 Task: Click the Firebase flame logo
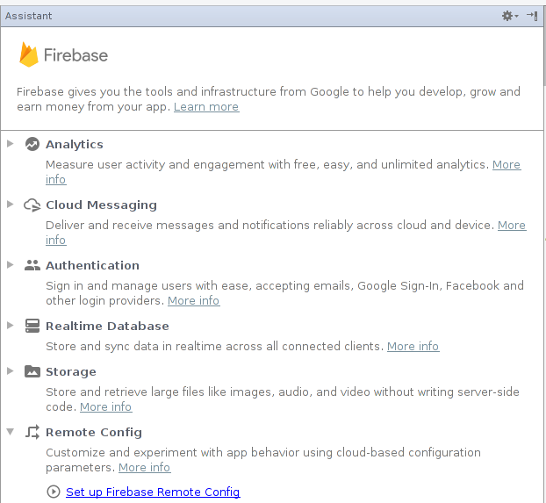(29, 54)
